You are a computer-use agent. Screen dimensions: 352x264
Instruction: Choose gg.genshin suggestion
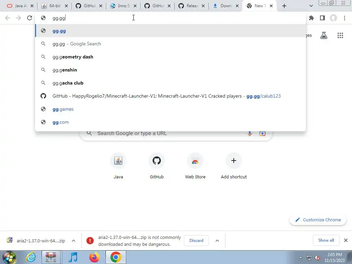click(170, 70)
